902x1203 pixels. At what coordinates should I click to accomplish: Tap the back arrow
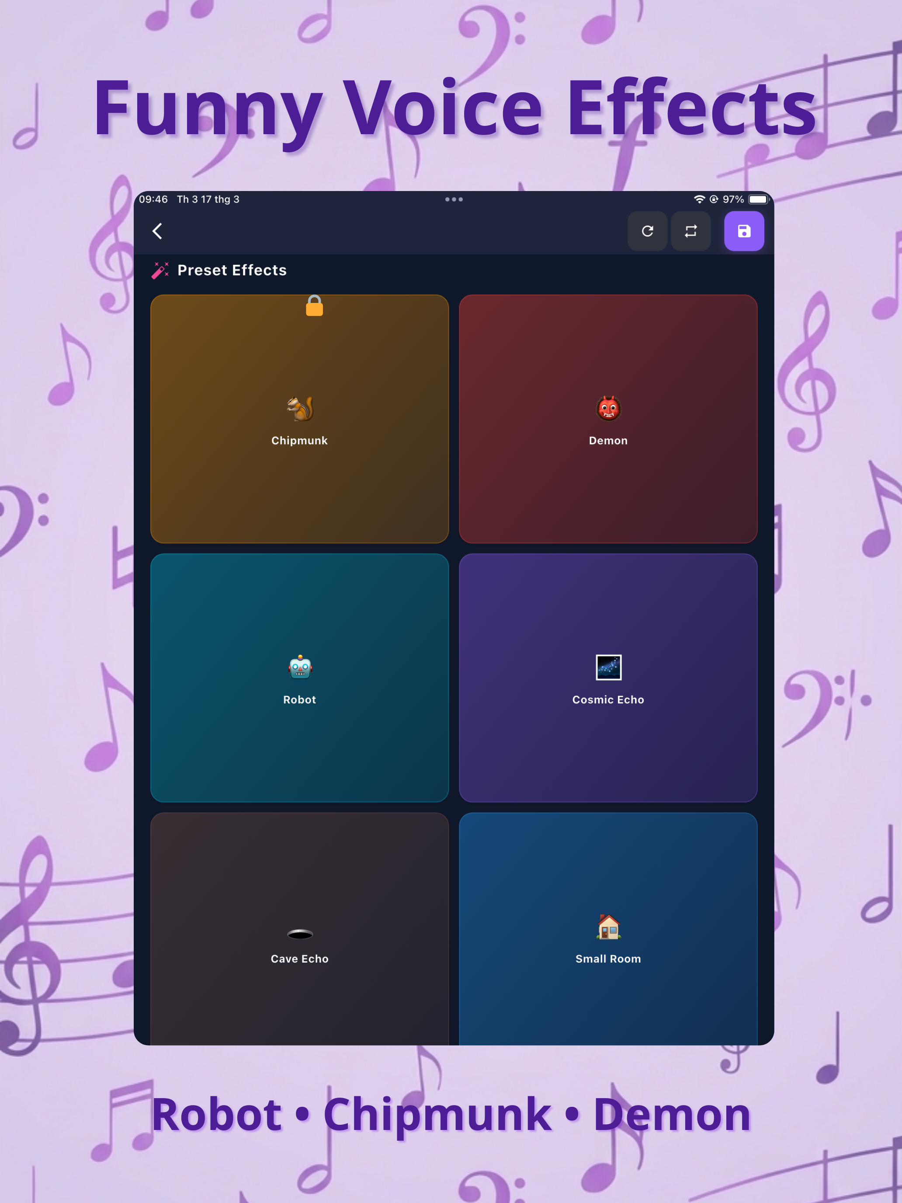[x=157, y=231]
